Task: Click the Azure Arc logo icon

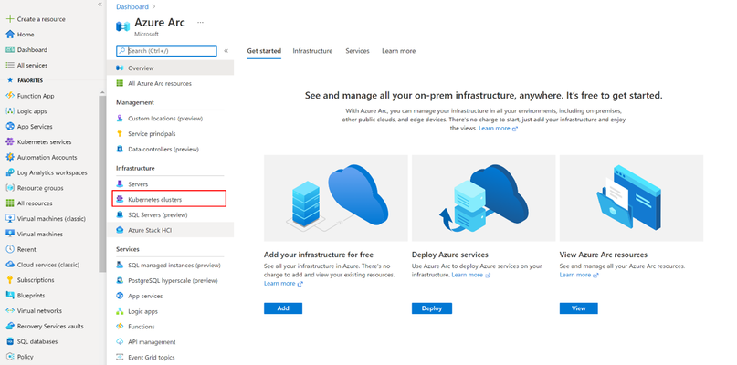Action: coord(122,26)
